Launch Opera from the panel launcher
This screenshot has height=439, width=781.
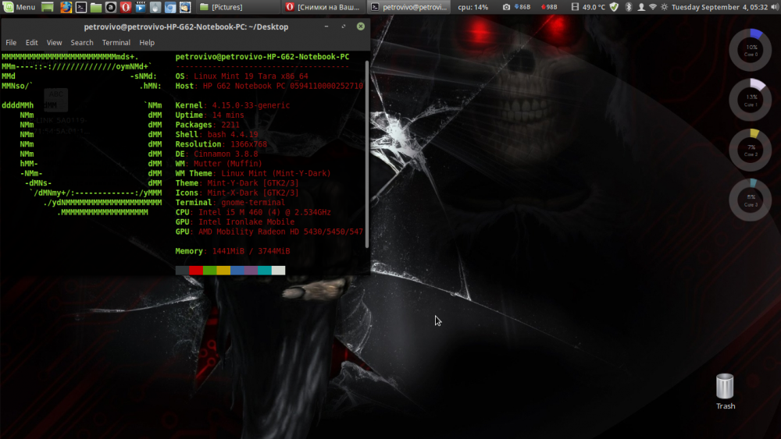pos(126,7)
